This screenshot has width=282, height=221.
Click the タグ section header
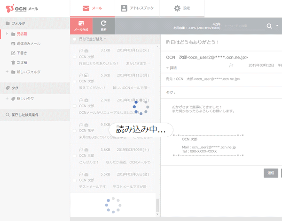point(35,88)
